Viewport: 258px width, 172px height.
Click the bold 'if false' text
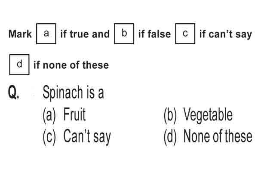click(x=154, y=34)
